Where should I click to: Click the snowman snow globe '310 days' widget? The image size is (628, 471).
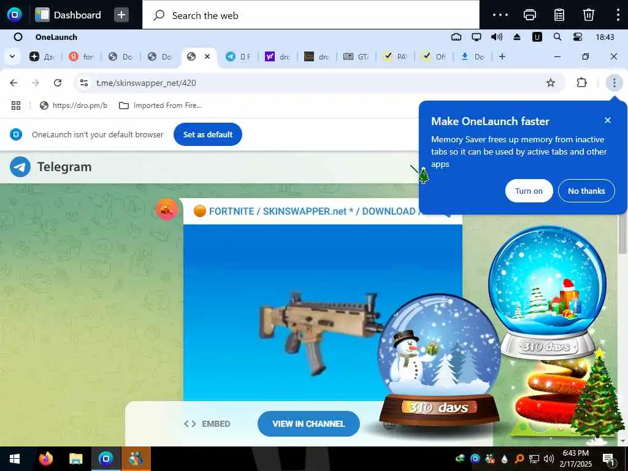[x=439, y=361]
